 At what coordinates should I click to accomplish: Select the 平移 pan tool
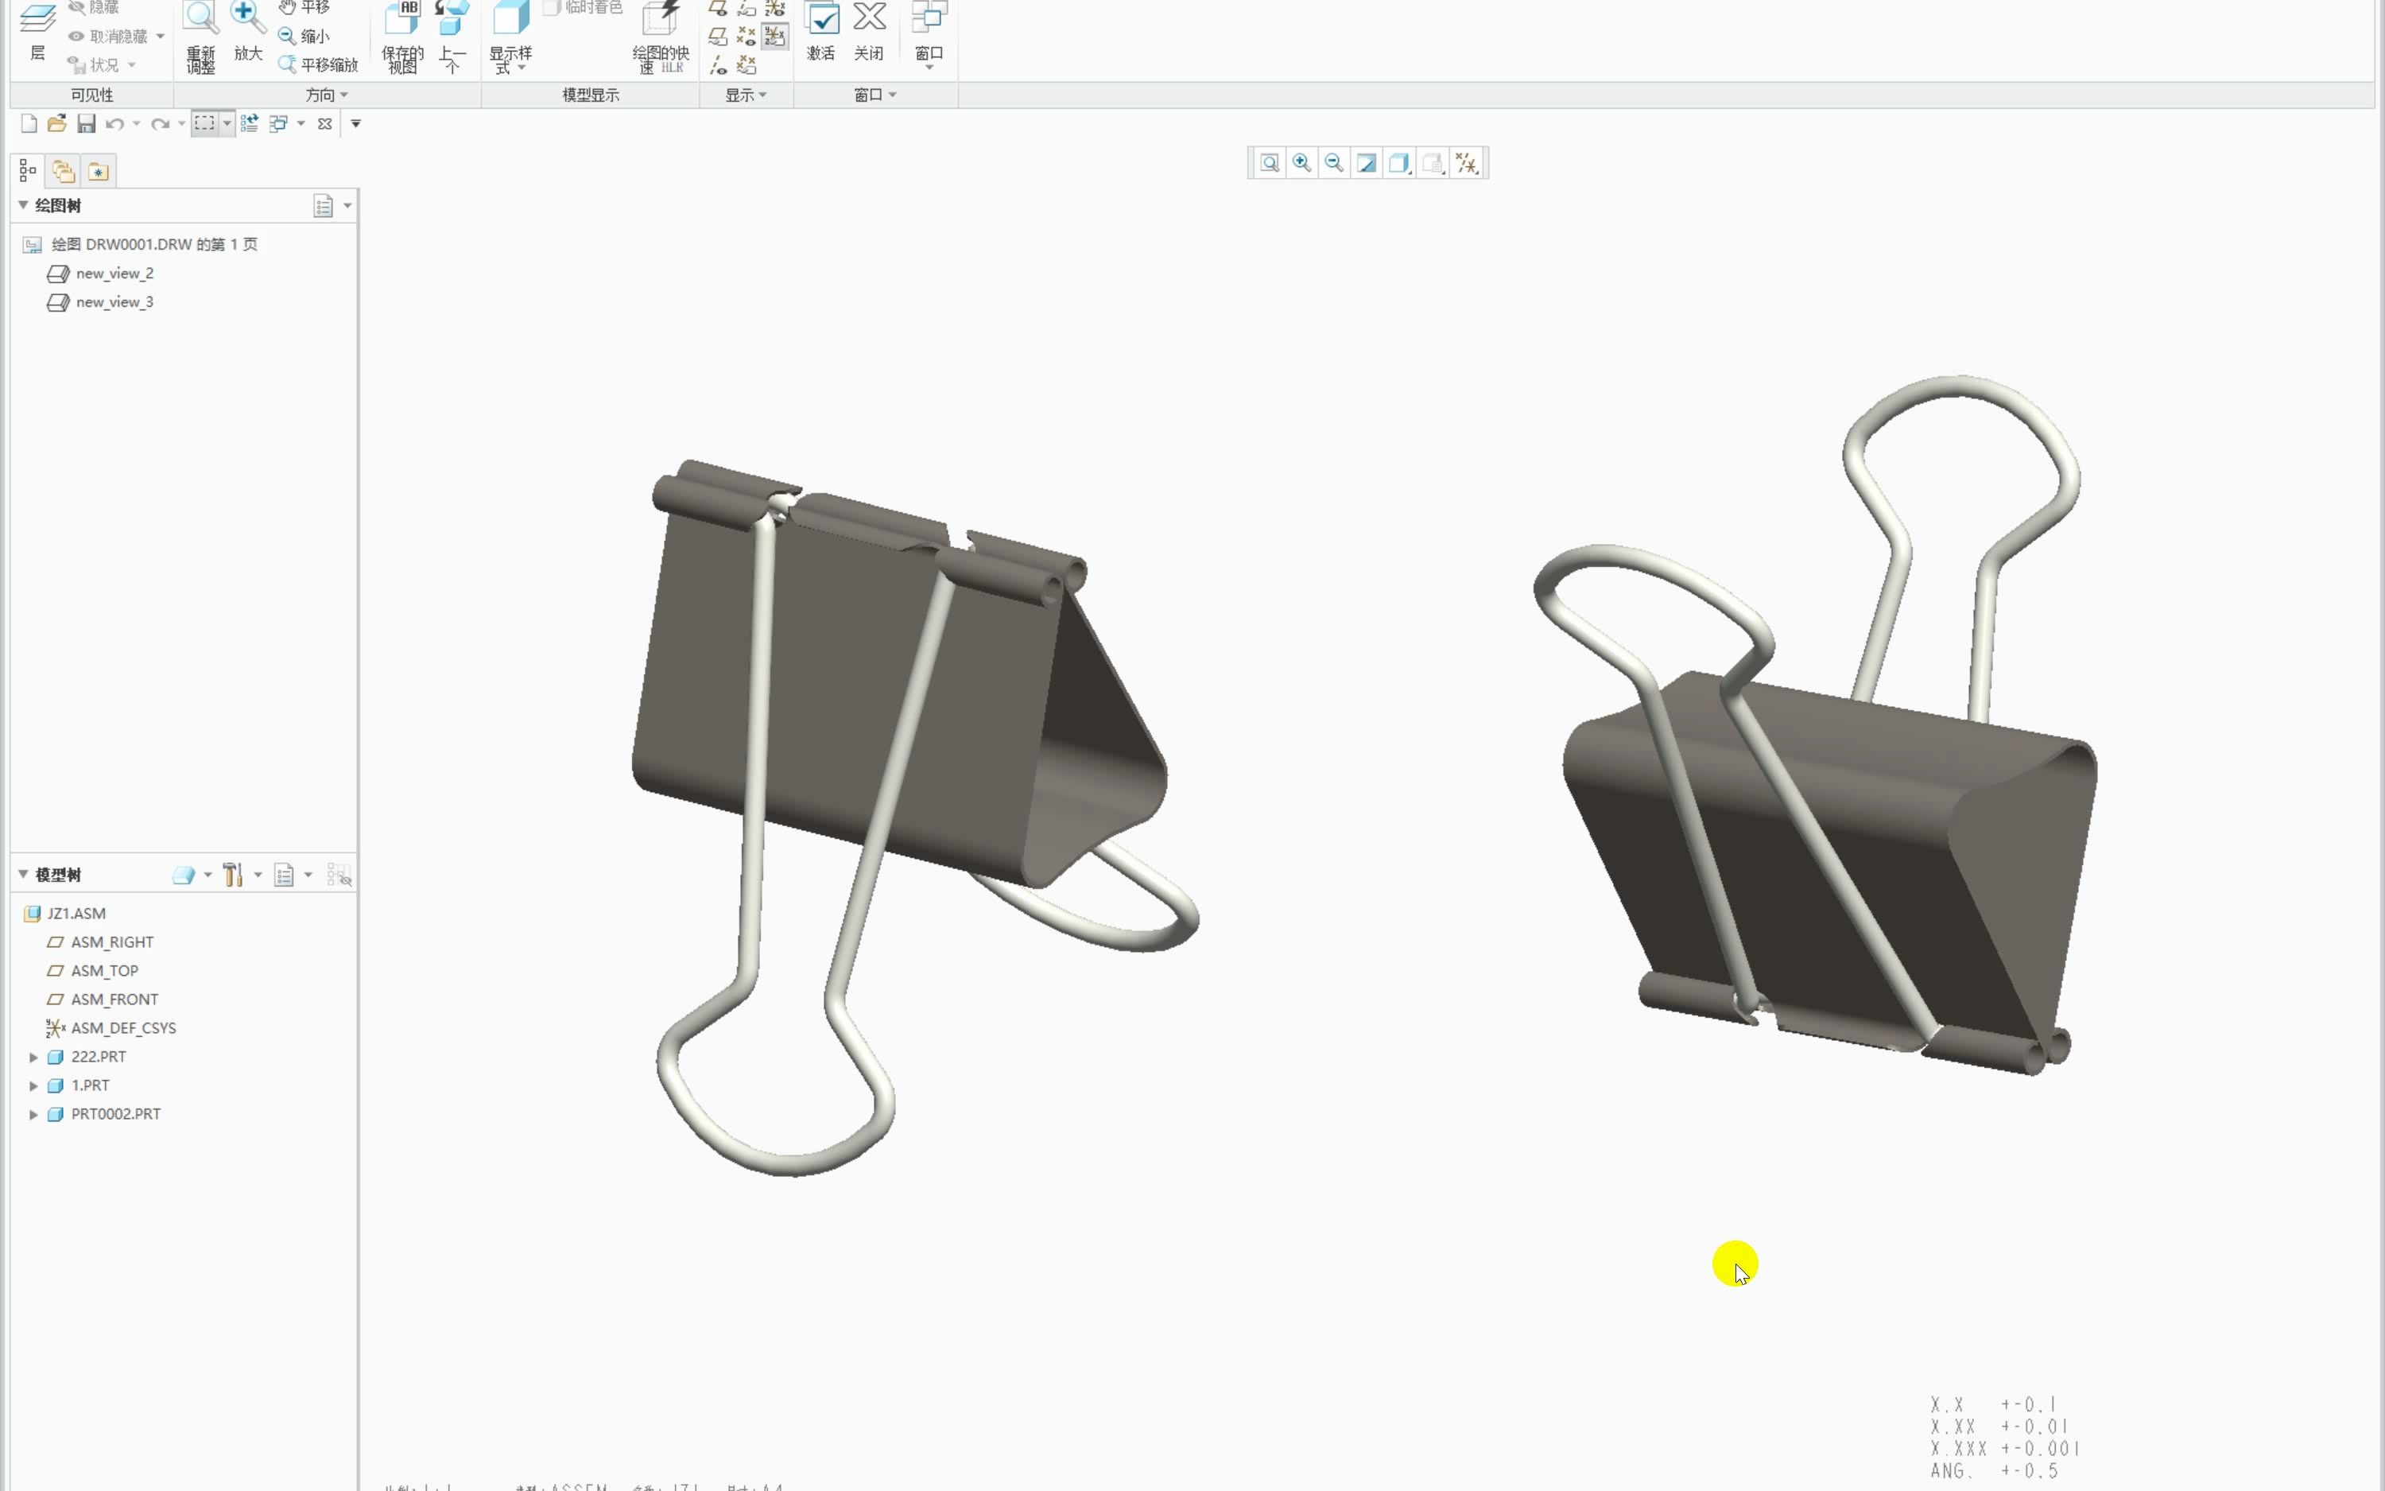point(304,7)
